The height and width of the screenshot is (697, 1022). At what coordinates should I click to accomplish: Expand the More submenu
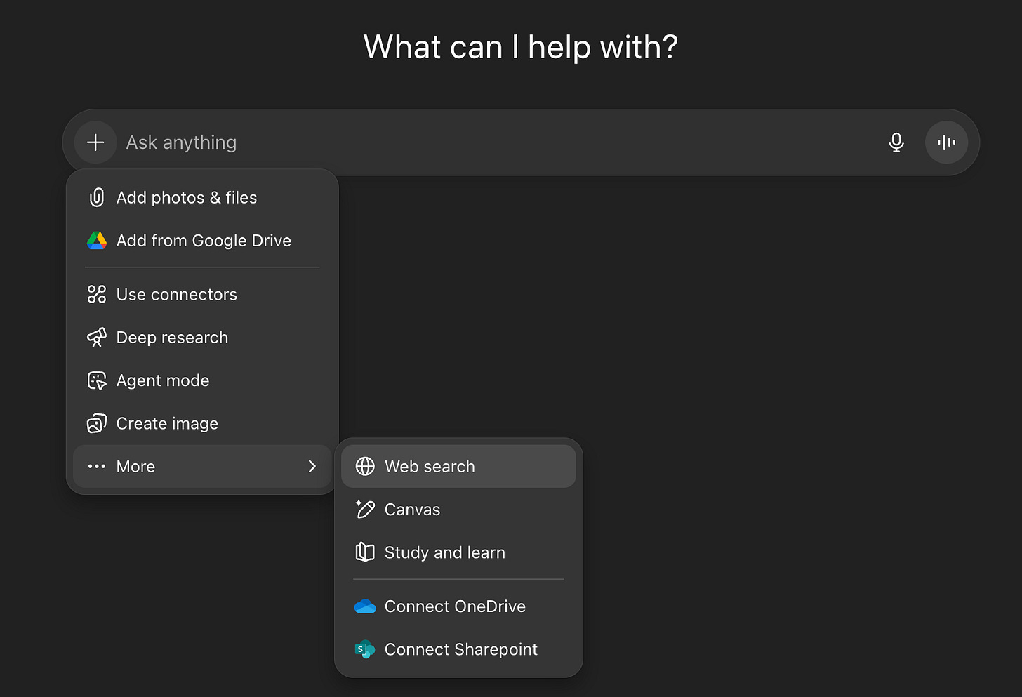[202, 466]
